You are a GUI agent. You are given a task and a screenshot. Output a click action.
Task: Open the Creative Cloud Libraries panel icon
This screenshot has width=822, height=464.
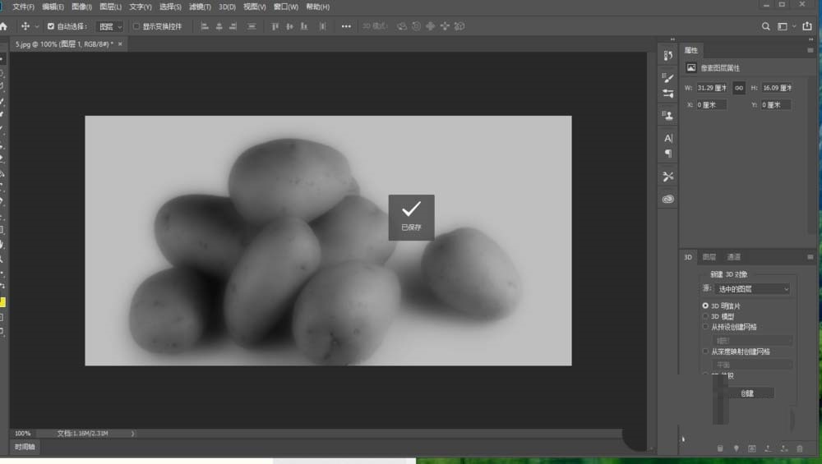coord(667,199)
